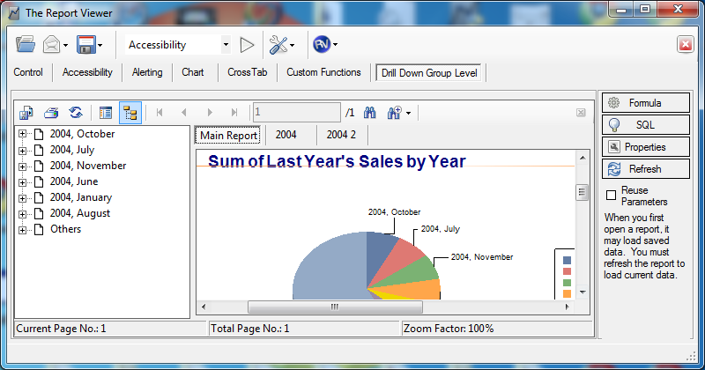
Task: Select the Chart tab
Action: 193,72
